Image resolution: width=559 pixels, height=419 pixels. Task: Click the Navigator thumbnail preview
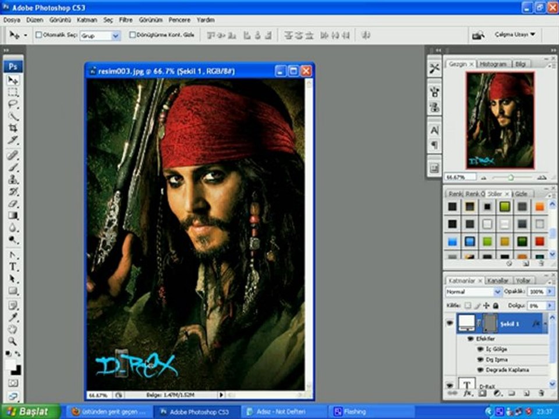click(x=500, y=120)
